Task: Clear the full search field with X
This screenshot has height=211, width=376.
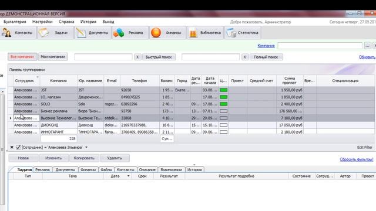Action: pyautogui.click(x=244, y=57)
